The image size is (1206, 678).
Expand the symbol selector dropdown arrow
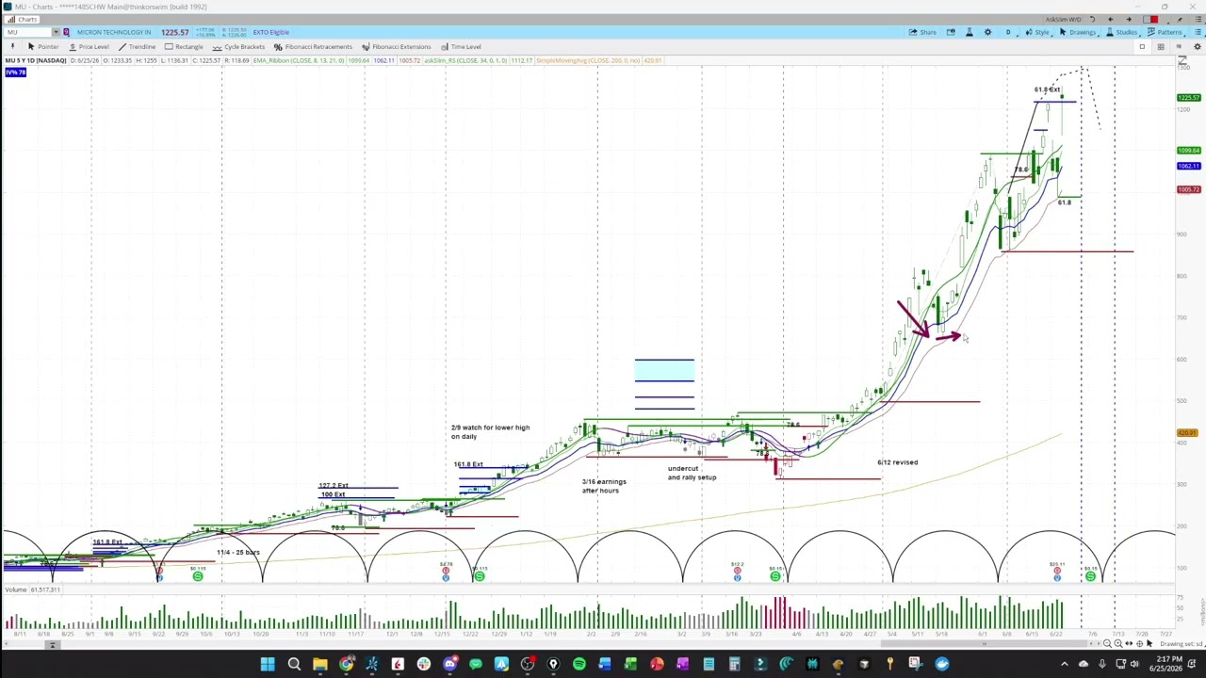point(56,32)
